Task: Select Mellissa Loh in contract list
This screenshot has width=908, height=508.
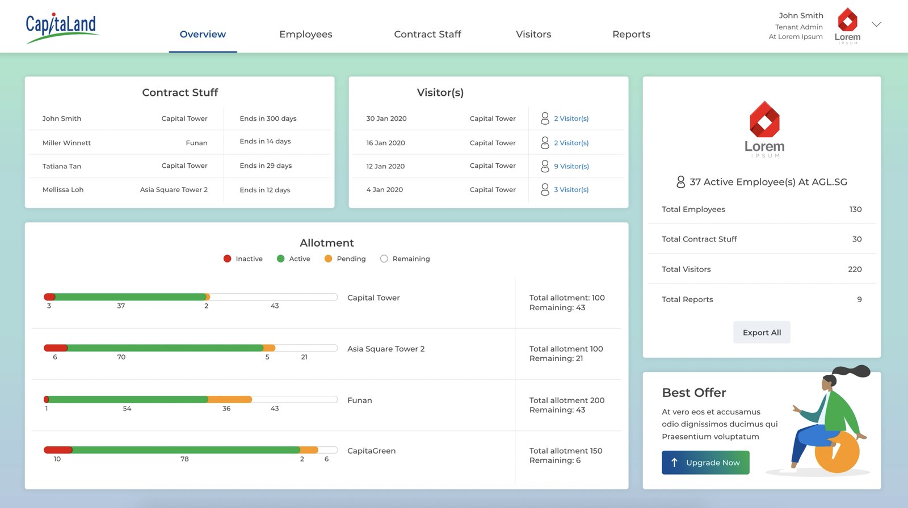Action: click(x=63, y=189)
